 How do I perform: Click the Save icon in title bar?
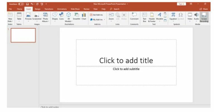[28, 4]
